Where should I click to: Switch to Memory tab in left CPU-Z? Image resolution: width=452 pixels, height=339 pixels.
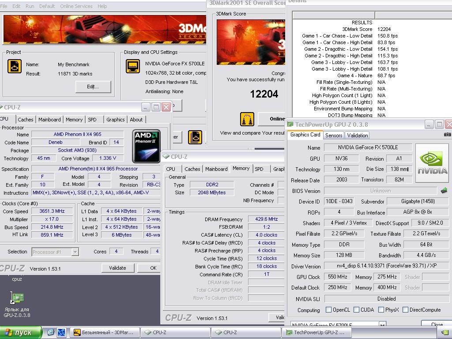[74, 119]
